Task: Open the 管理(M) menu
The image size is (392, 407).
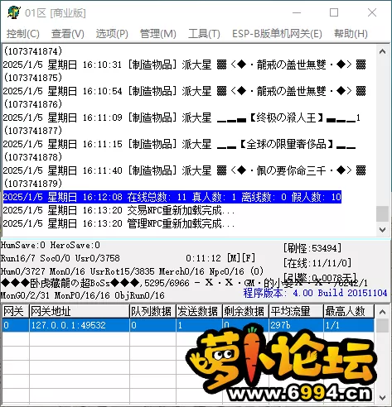Action: point(158,34)
